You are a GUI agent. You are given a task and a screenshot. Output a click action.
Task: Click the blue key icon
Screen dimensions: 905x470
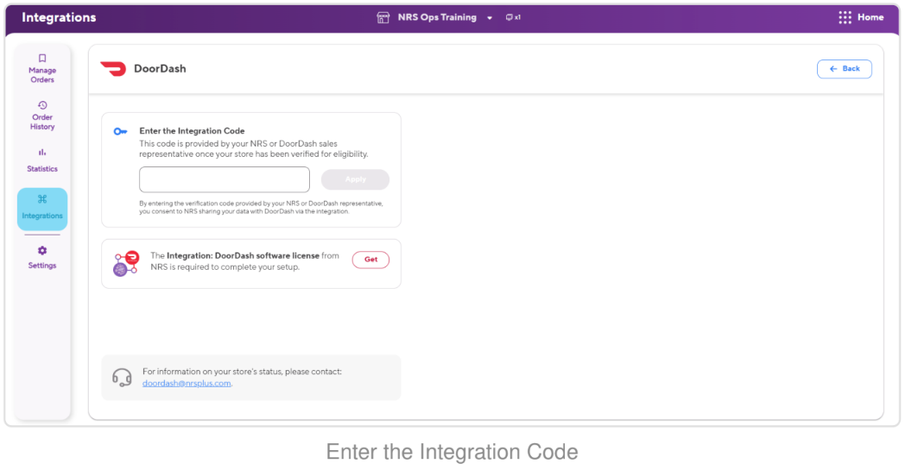[120, 131]
